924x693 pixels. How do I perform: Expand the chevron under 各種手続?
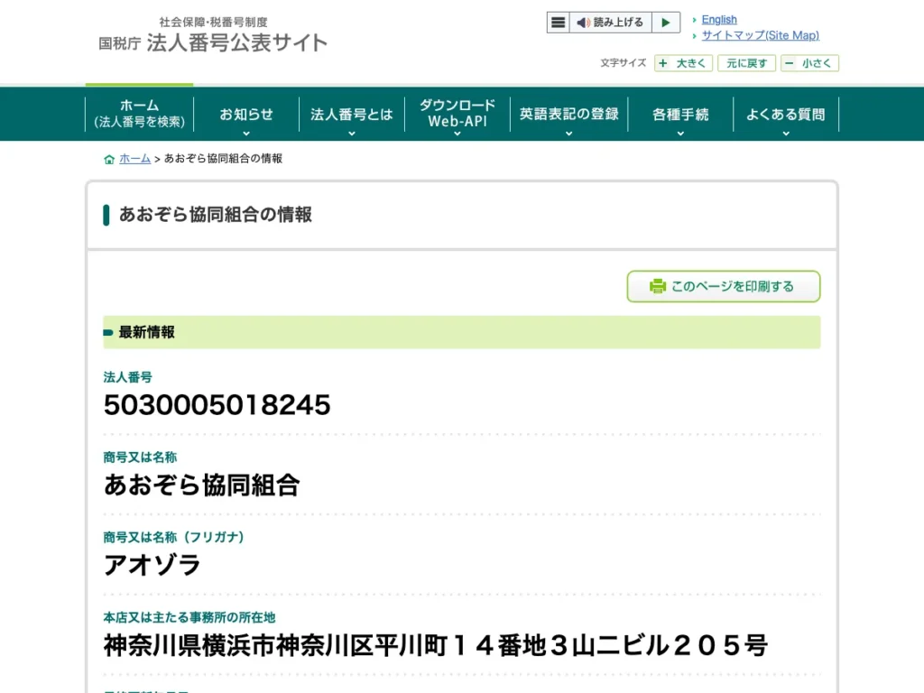tap(680, 134)
